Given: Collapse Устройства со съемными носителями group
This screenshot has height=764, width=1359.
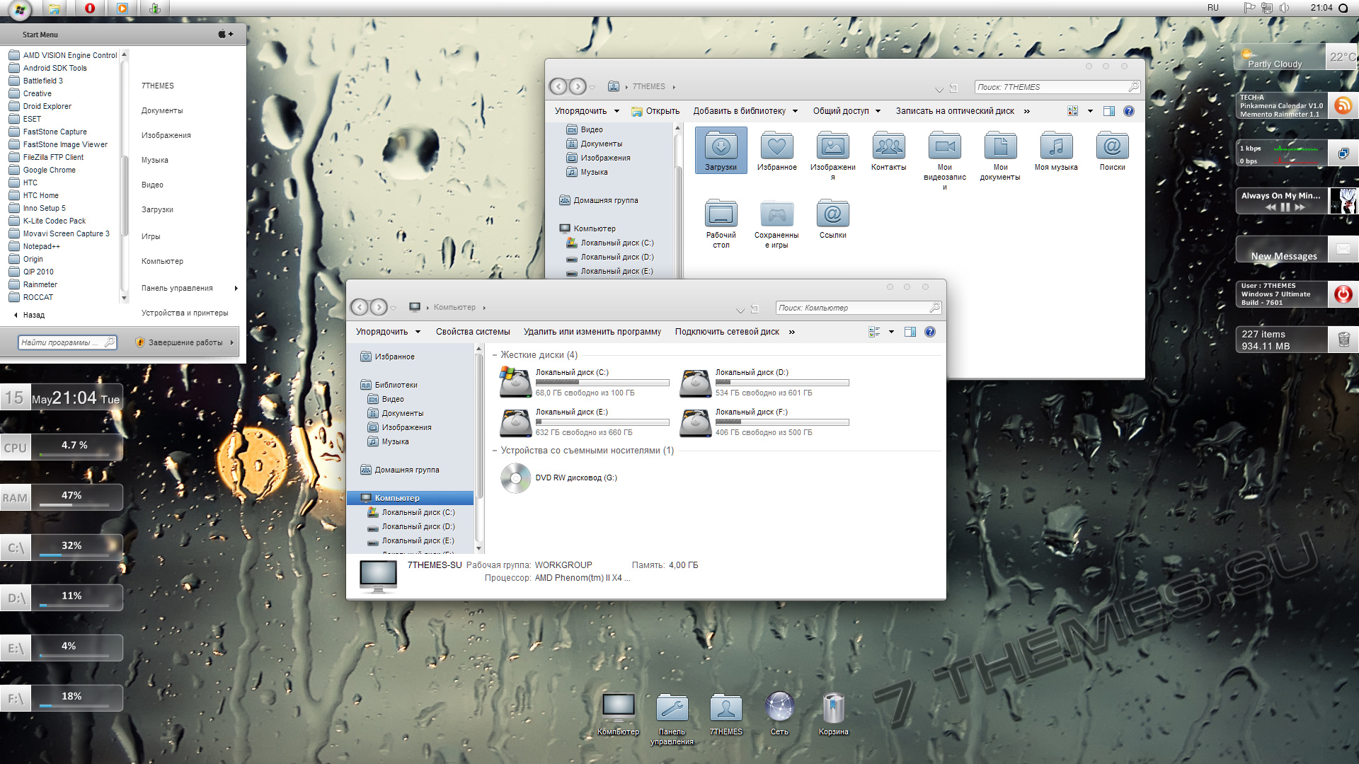Looking at the screenshot, I should [x=495, y=451].
